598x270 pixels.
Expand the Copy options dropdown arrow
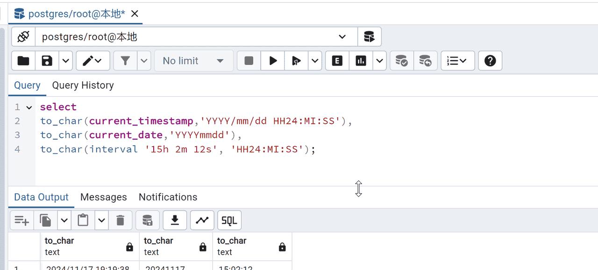coord(64,220)
